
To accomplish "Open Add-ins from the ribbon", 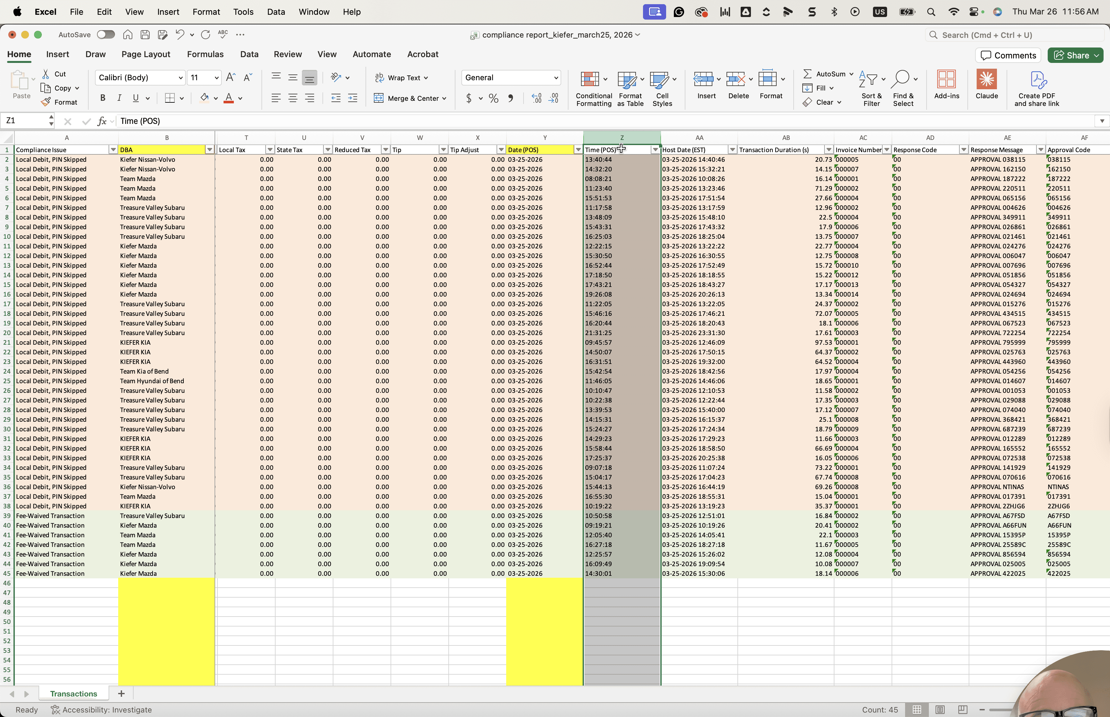I will point(947,84).
